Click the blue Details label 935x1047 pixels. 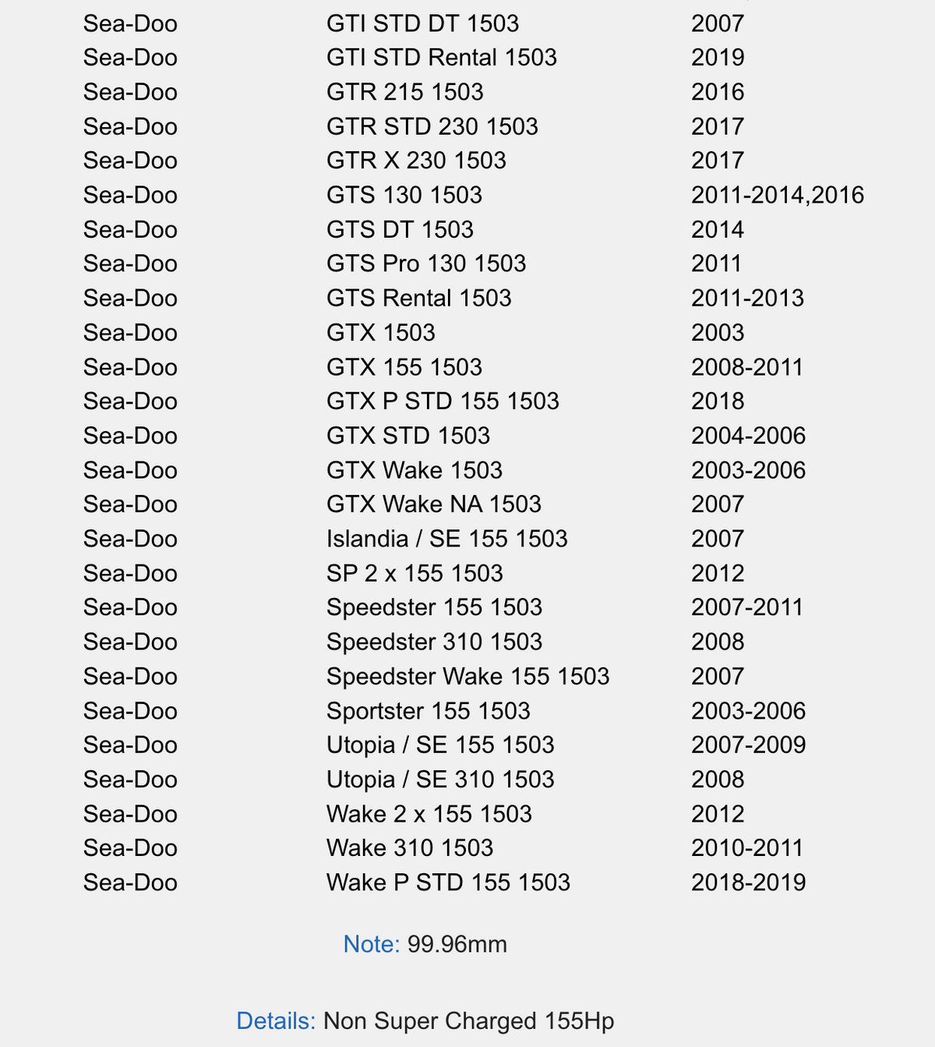pos(276,1020)
